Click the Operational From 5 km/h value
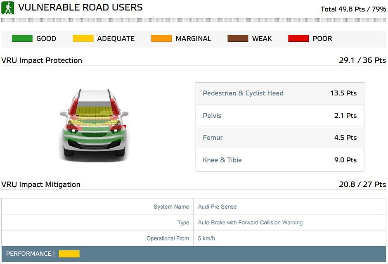388x264 pixels. point(206,238)
